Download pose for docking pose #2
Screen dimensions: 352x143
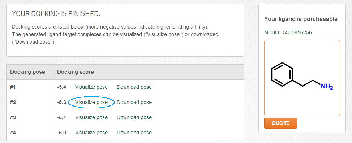tap(134, 103)
